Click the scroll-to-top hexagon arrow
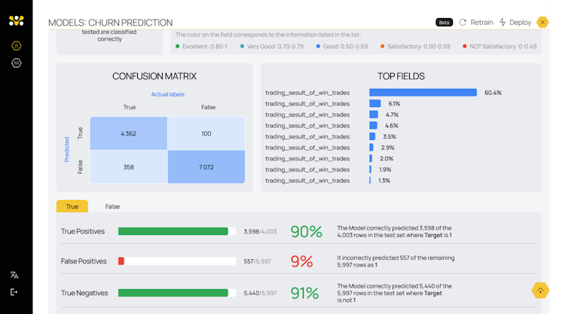The width and height of the screenshot is (565, 314). coord(540,290)
